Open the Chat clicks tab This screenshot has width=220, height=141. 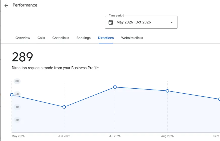coord(61,38)
